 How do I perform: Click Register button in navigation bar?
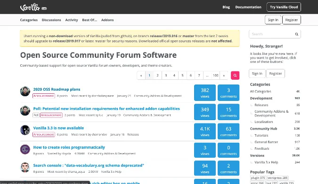tap(292, 20)
